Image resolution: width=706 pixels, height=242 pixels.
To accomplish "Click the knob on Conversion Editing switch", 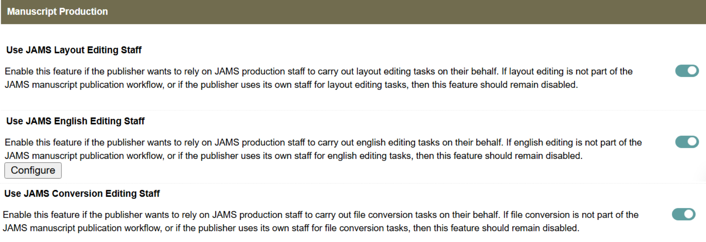I will (x=689, y=214).
